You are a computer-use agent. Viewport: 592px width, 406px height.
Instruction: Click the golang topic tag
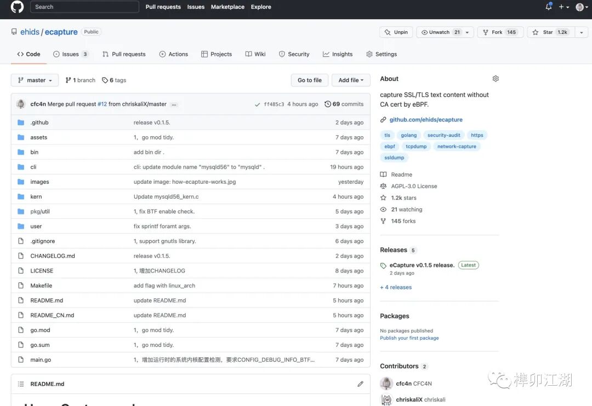[x=408, y=135]
